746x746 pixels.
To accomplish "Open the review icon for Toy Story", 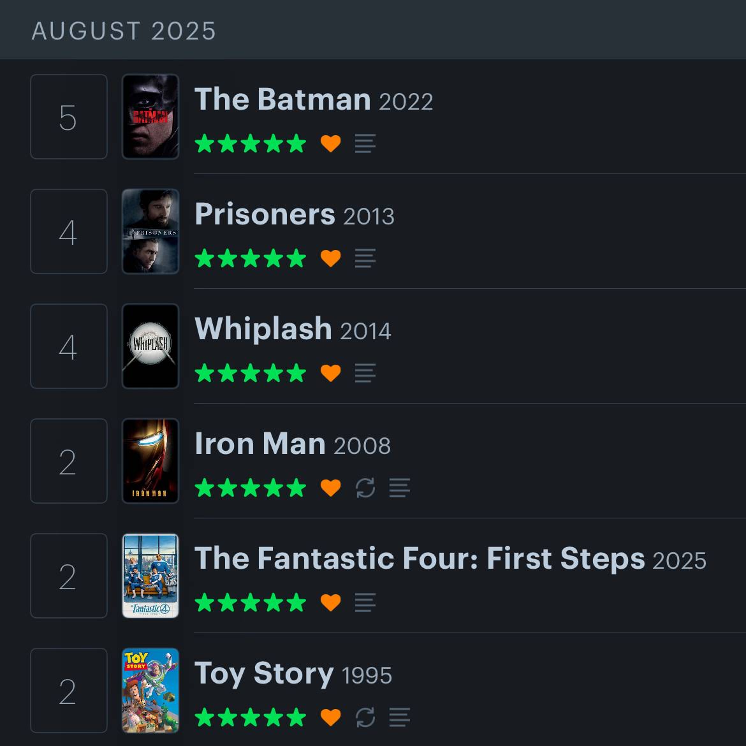I will pos(399,717).
